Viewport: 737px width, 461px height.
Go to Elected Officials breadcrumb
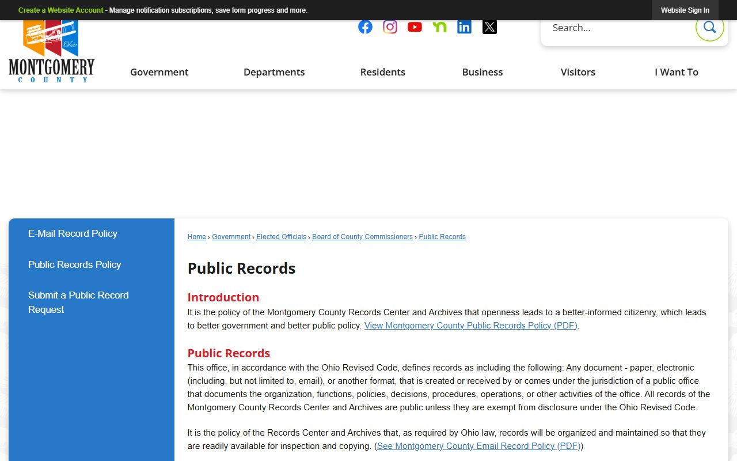(x=282, y=237)
